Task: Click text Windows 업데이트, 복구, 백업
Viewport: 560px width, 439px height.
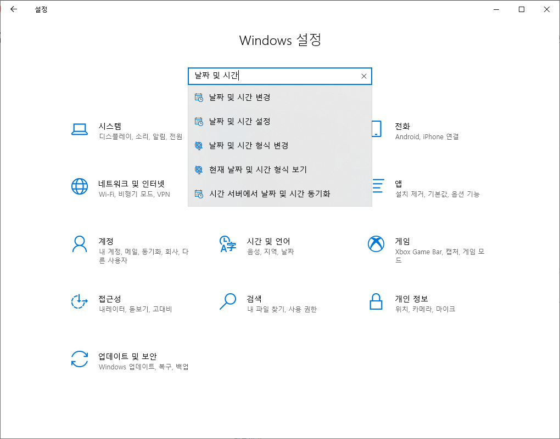Action: pyautogui.click(x=144, y=367)
